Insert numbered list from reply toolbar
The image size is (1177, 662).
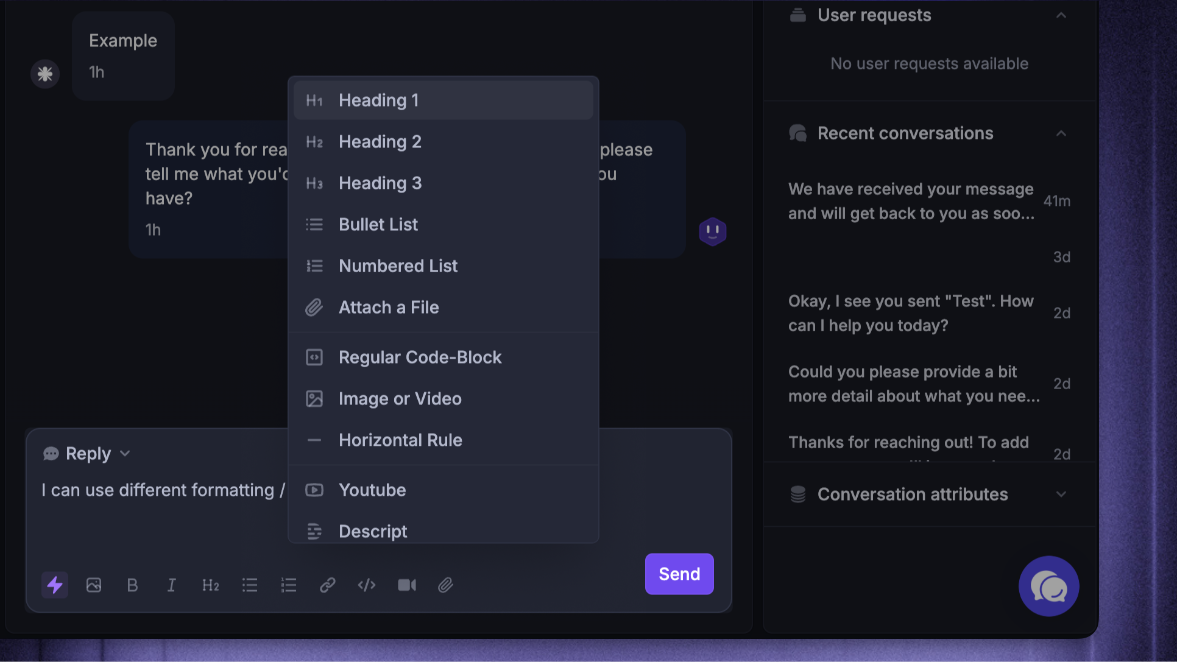[289, 585]
